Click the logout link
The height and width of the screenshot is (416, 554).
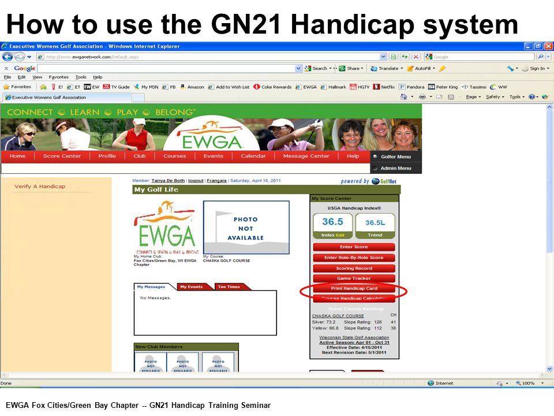[x=196, y=181]
